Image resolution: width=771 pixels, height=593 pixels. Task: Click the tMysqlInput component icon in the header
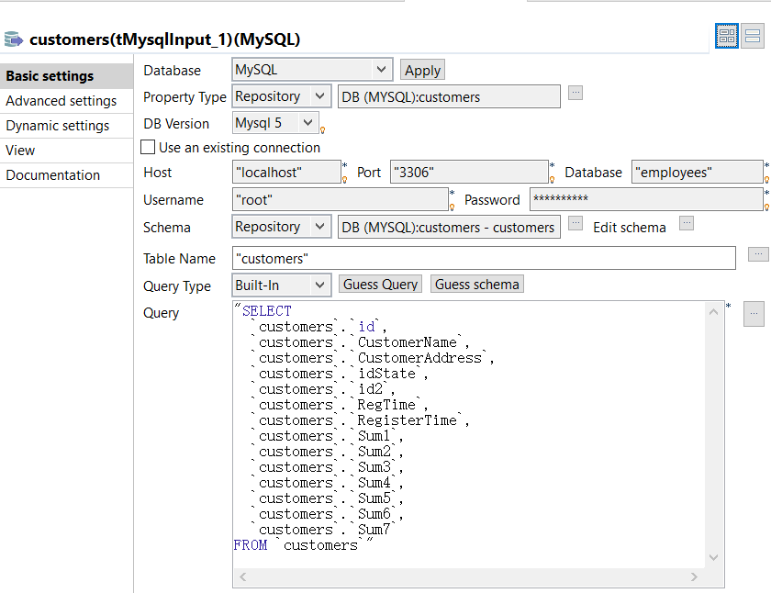[x=14, y=39]
